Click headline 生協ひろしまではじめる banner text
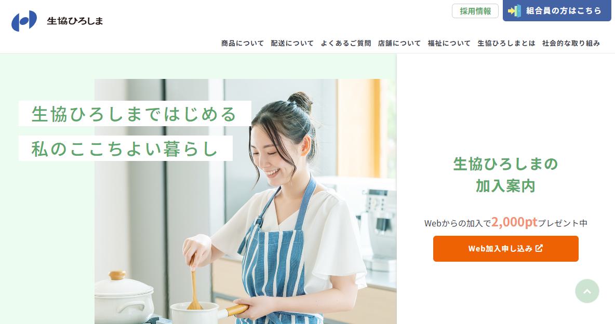The height and width of the screenshot is (324, 615). coord(135,114)
